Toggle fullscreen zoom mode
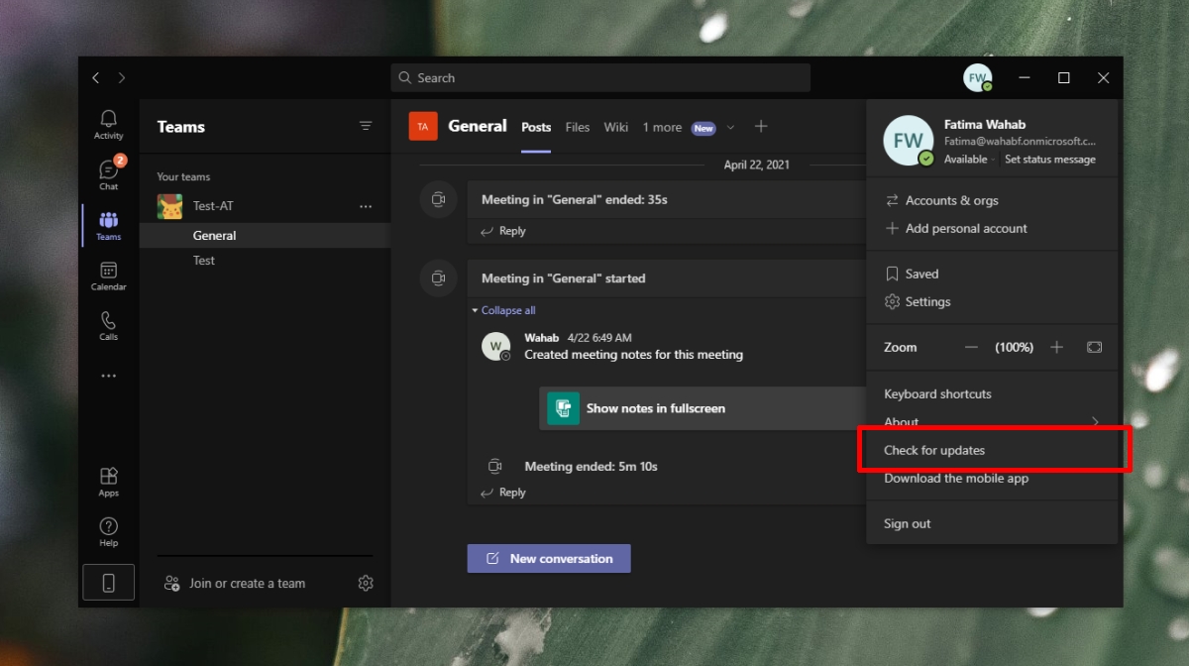Image resolution: width=1189 pixels, height=666 pixels. click(x=1094, y=347)
